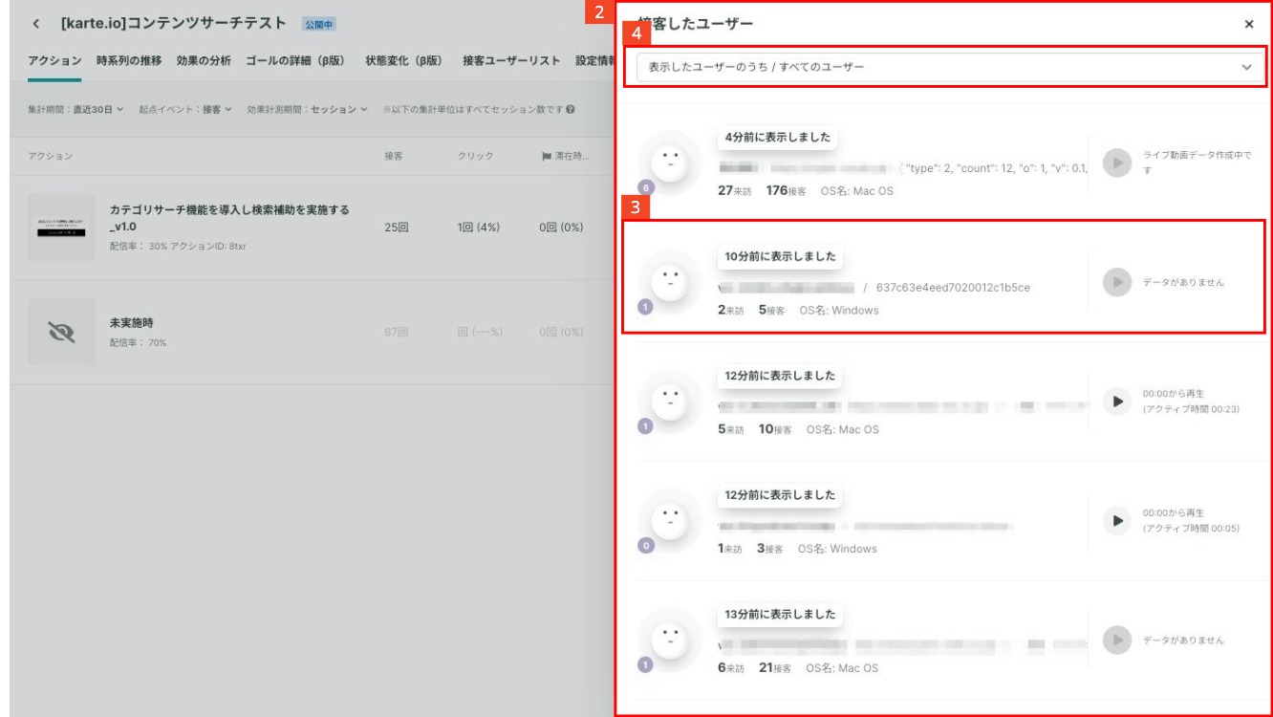Viewport: 1273px width, 717px height.
Task: Expand the 集計期間：直近30日 dropdown
Action: coord(76,110)
